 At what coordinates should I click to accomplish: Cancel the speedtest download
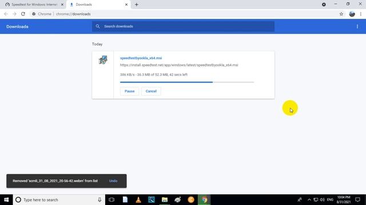(151, 91)
